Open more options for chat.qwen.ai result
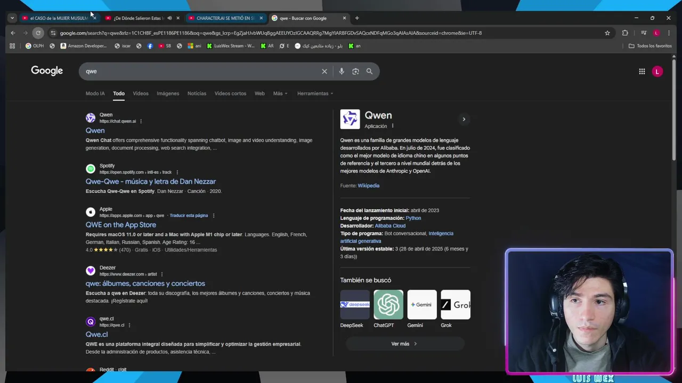 point(141,121)
